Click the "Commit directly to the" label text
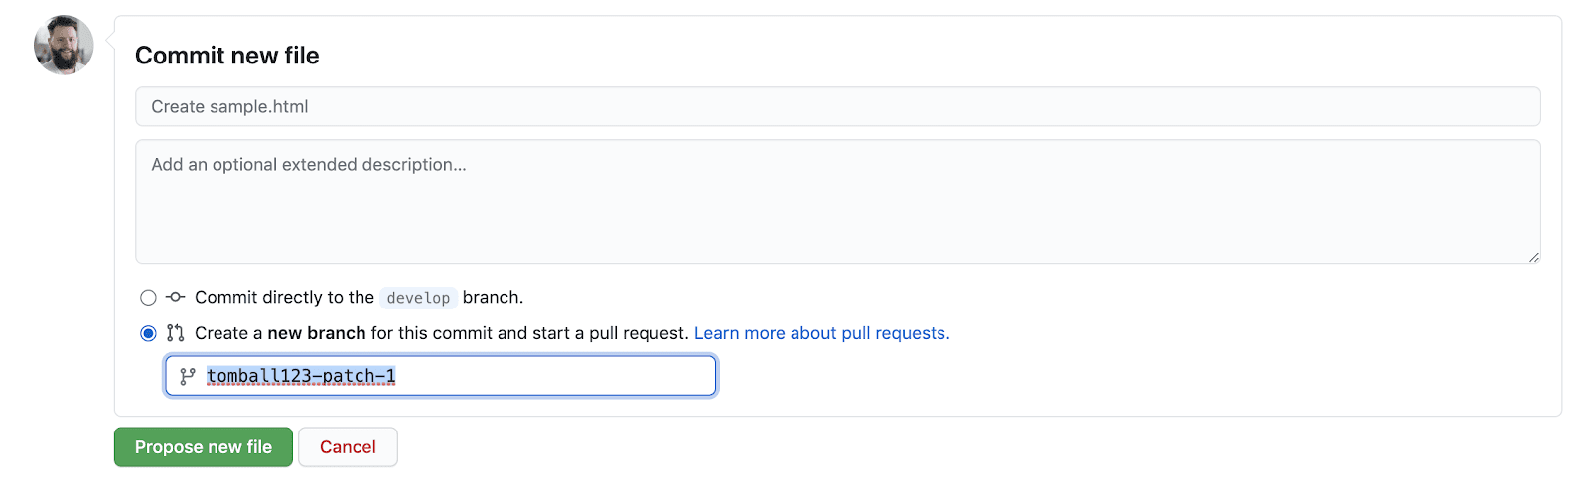The width and height of the screenshot is (1589, 492). tap(284, 297)
